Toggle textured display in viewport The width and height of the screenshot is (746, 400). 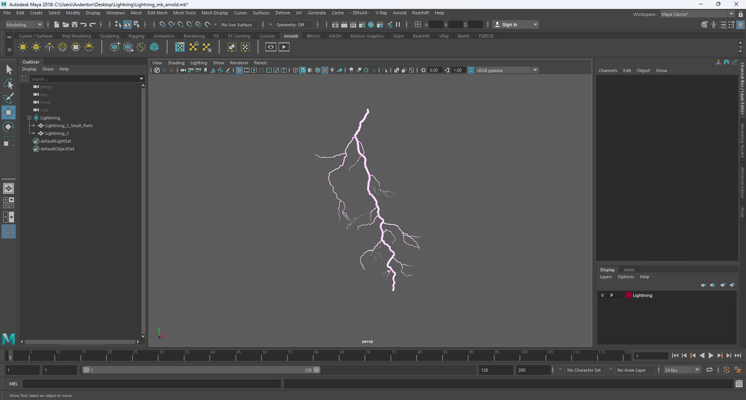click(x=325, y=70)
